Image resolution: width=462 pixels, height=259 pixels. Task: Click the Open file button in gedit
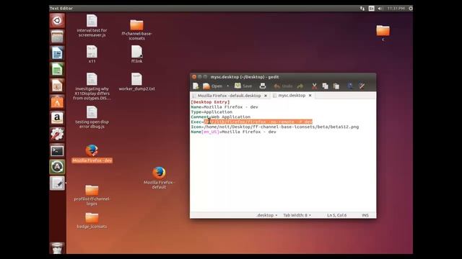coord(213,86)
